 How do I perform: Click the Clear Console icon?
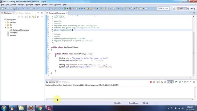[x=162, y=82]
